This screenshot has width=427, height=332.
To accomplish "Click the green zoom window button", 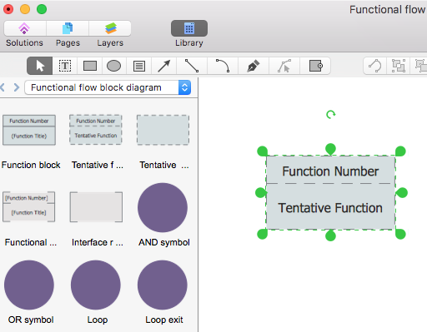I will point(42,9).
